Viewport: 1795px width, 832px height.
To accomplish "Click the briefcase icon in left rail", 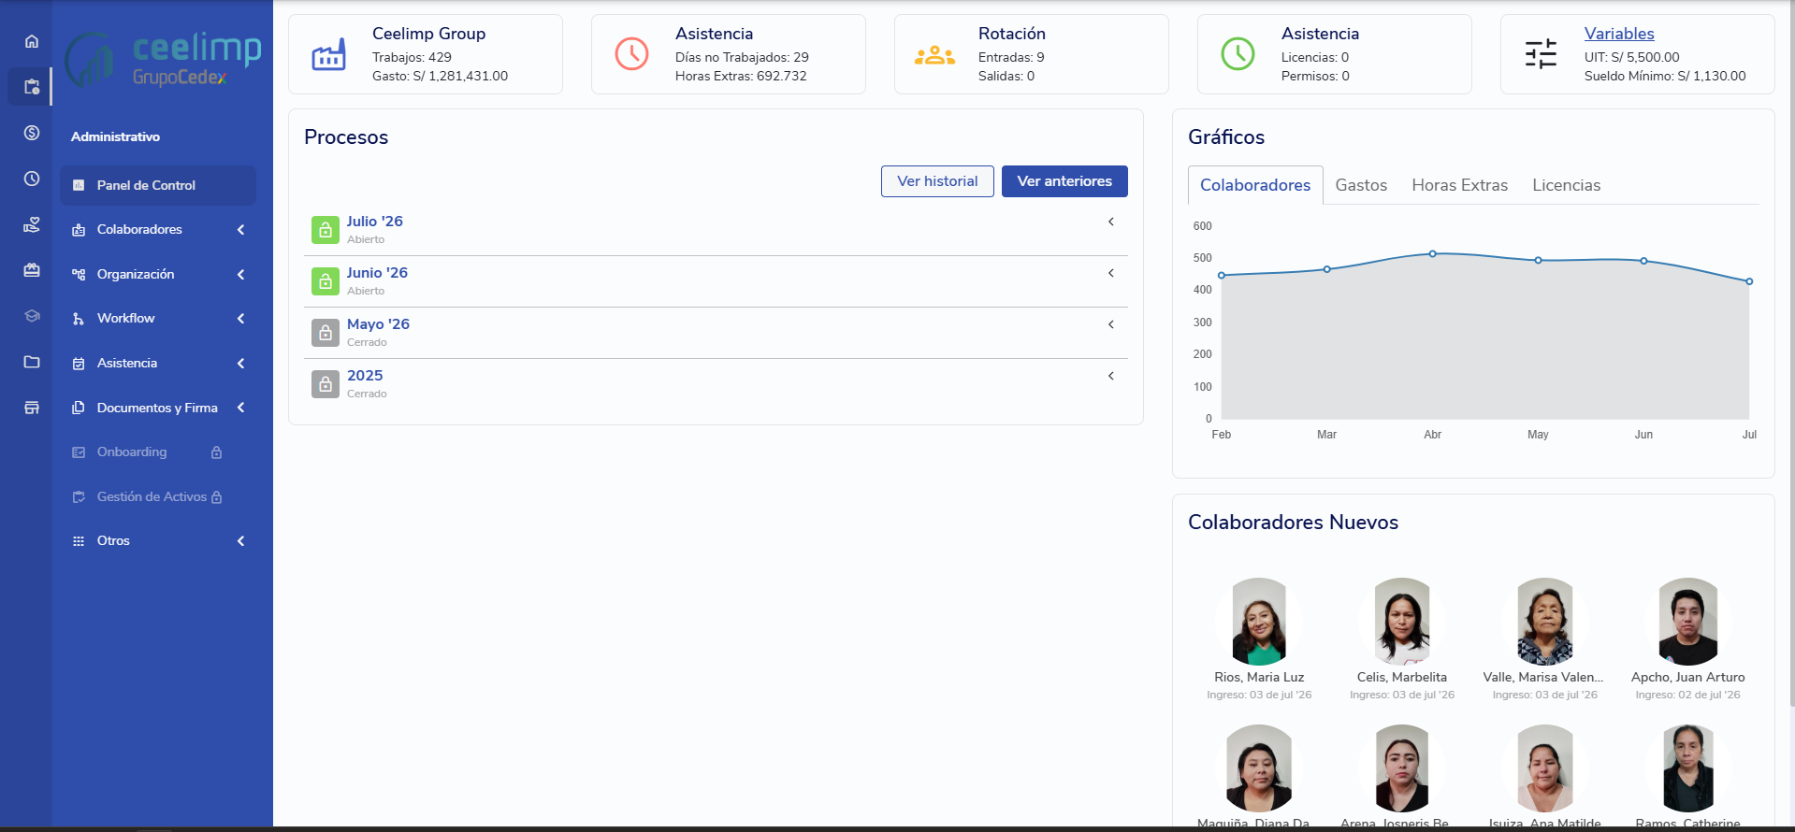I will pos(32,270).
